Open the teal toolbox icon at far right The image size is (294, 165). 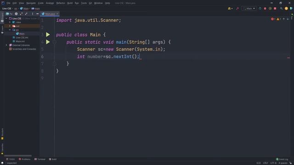(x=291, y=8)
